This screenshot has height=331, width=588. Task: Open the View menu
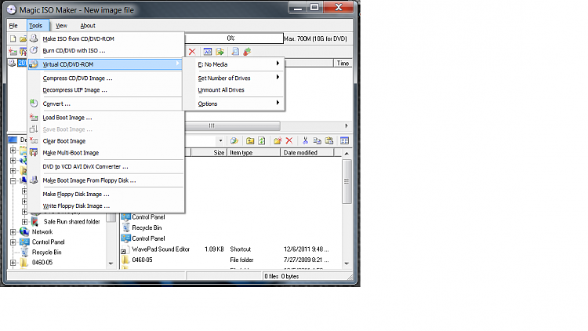[61, 26]
